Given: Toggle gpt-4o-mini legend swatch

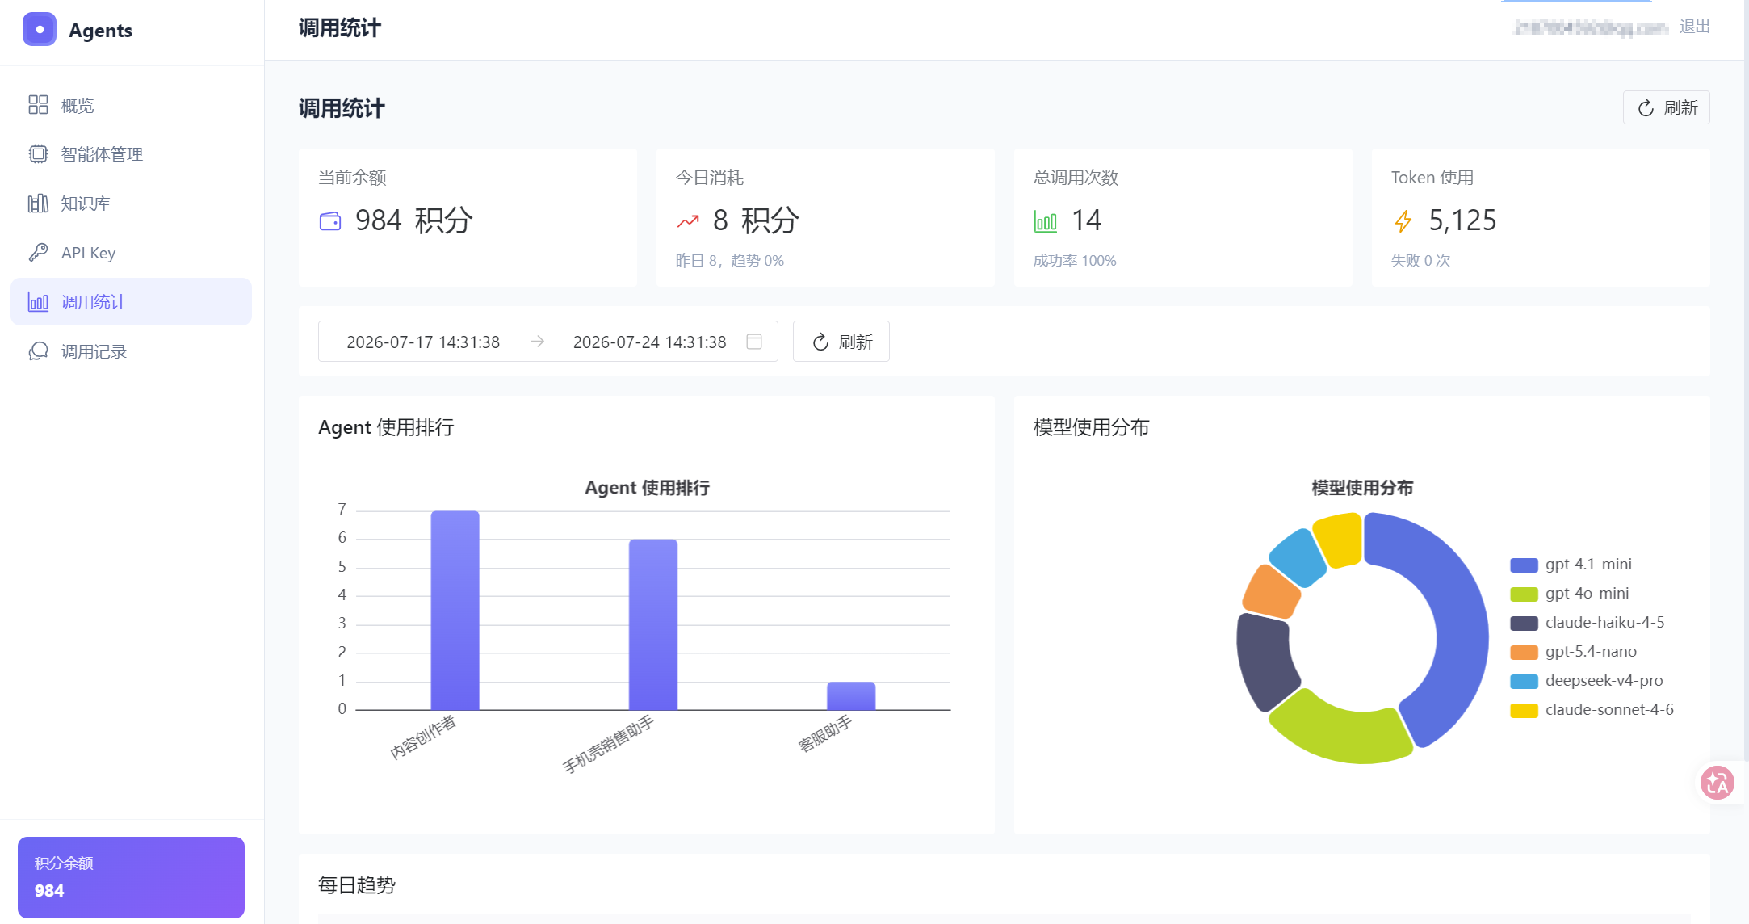Looking at the screenshot, I should [1524, 594].
